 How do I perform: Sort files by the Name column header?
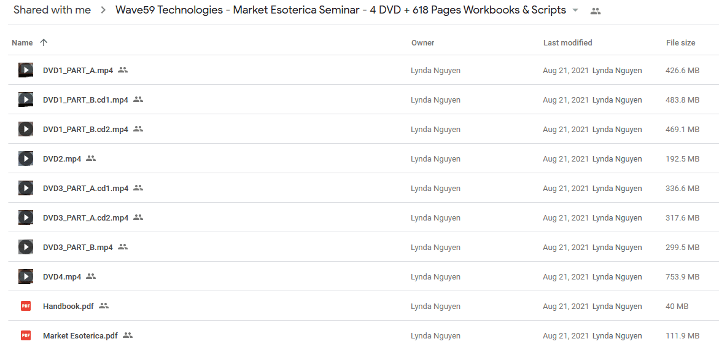pyautogui.click(x=22, y=42)
